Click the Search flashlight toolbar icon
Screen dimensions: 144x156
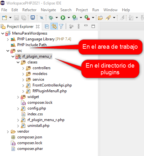(108, 18)
